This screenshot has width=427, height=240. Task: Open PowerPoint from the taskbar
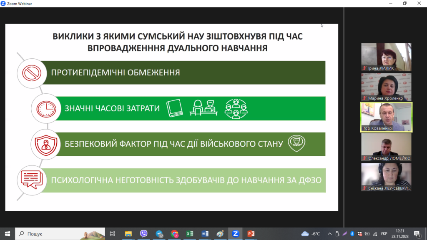coord(250,234)
